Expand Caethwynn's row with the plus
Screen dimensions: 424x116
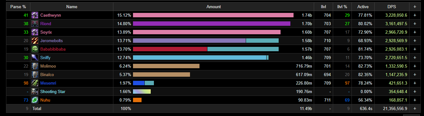click(x=415, y=15)
